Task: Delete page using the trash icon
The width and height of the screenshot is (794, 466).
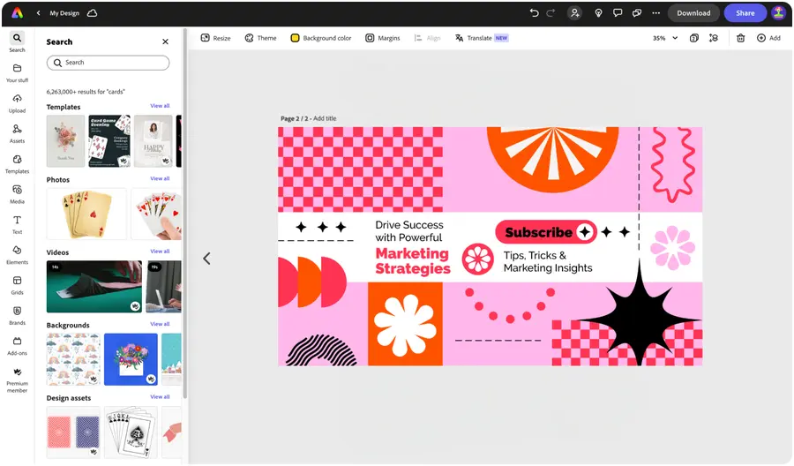Action: 740,38
